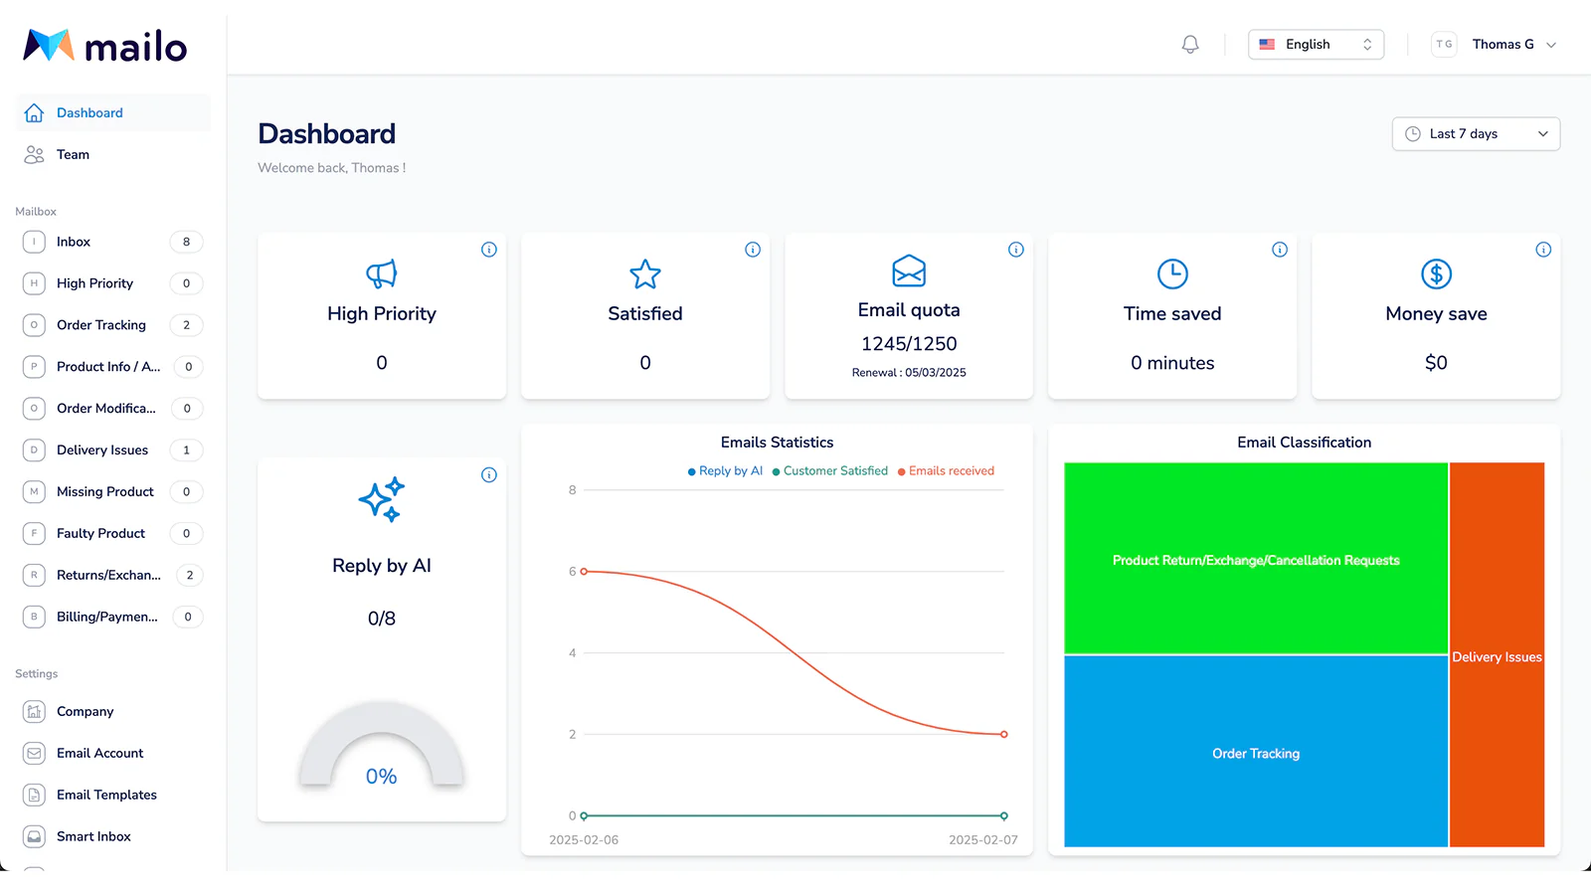Screen dimensions: 1591x895
Task: Click the Email quota envelope icon
Action: click(909, 270)
